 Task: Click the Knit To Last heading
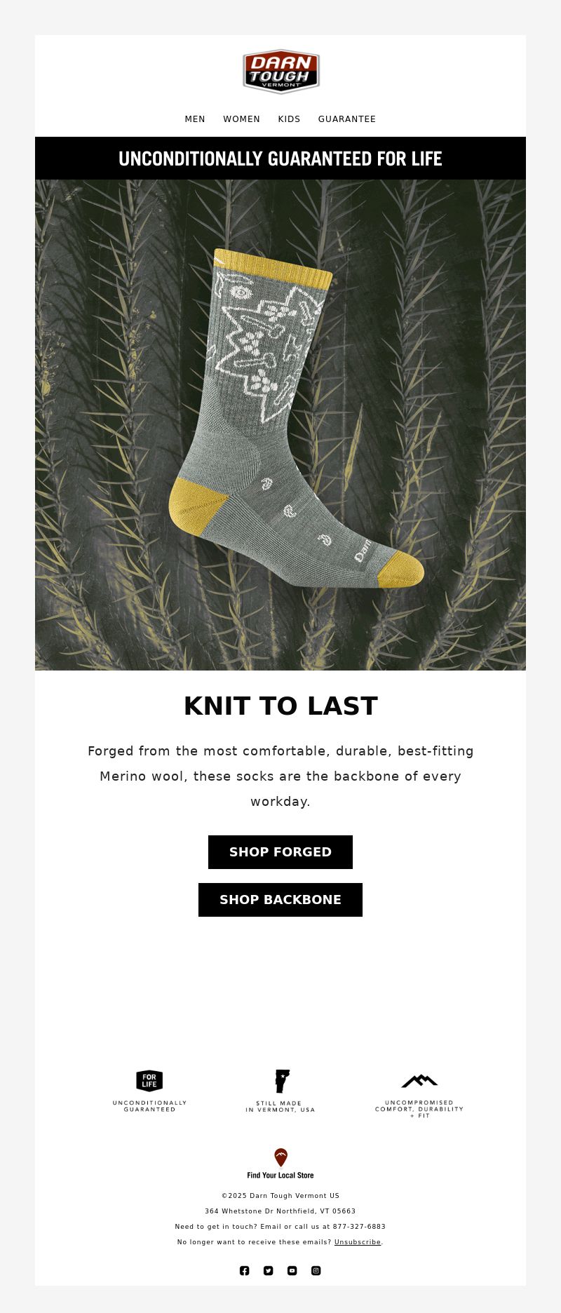pyautogui.click(x=280, y=706)
